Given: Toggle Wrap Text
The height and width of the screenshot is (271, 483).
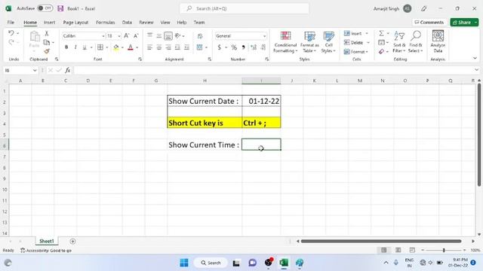Looking at the screenshot, I should click(200, 36).
